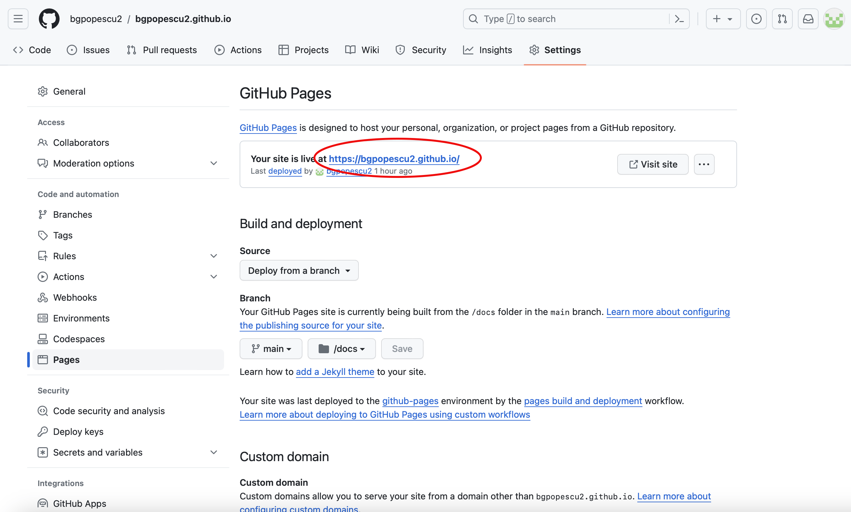Open the hamburger navigation menu
This screenshot has height=512, width=851.
18,18
